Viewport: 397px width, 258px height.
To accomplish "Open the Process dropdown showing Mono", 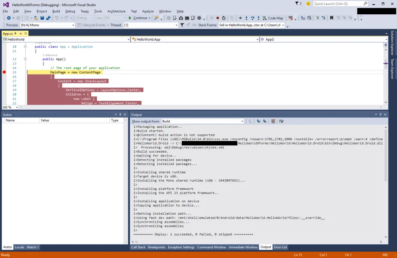I will pyautogui.click(x=47, y=25).
